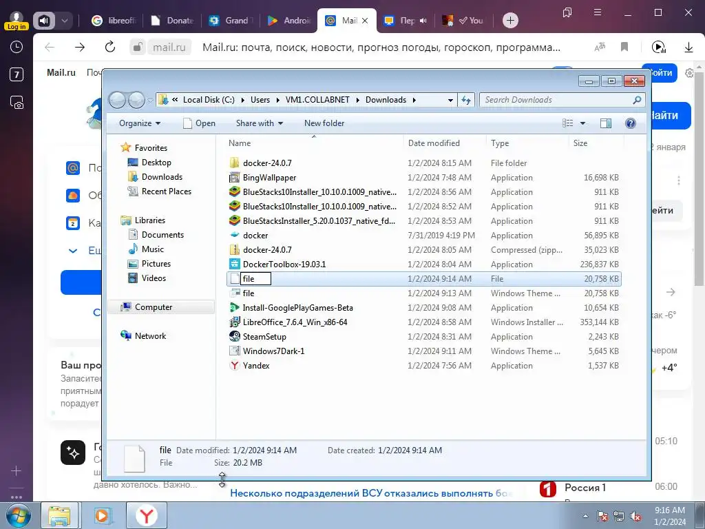Open the browser downloads arrow icon
The width and height of the screenshot is (705, 529).
pyautogui.click(x=688, y=47)
